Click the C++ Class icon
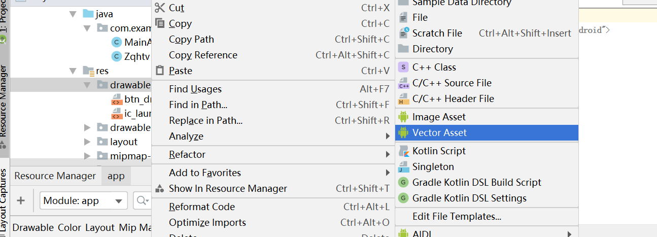Screen dimensions: 657x237 click(x=403, y=67)
